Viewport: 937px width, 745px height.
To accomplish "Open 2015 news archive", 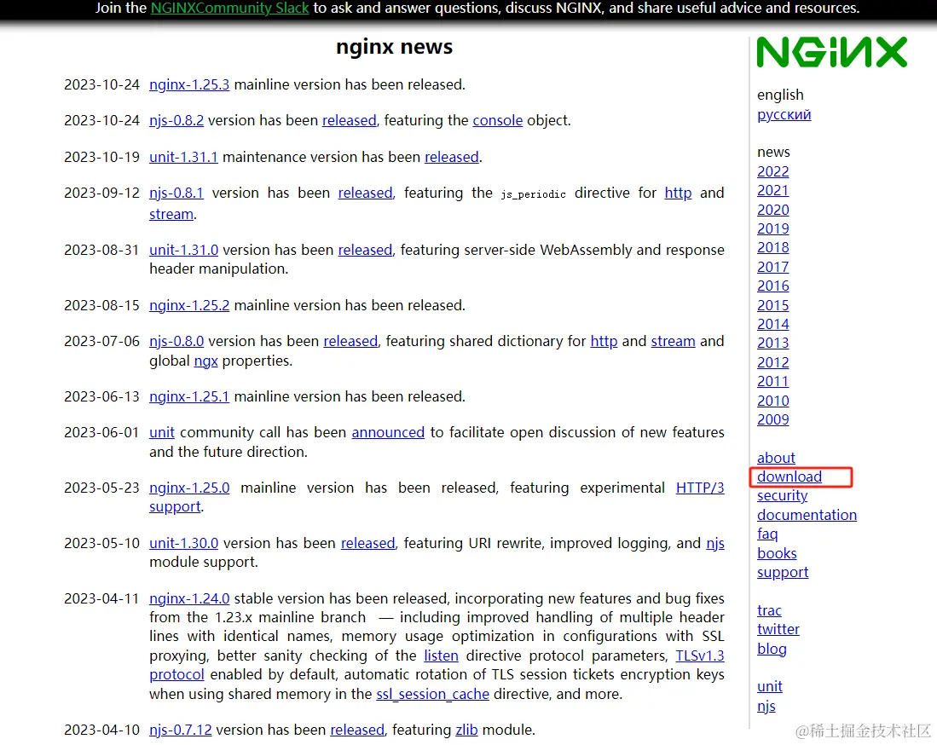I will (x=773, y=305).
